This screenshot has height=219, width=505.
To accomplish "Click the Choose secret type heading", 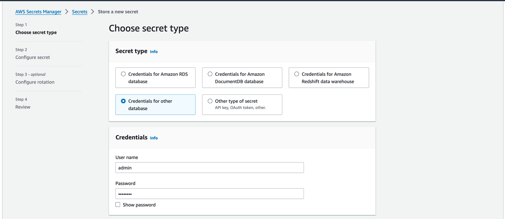I will pyautogui.click(x=148, y=28).
